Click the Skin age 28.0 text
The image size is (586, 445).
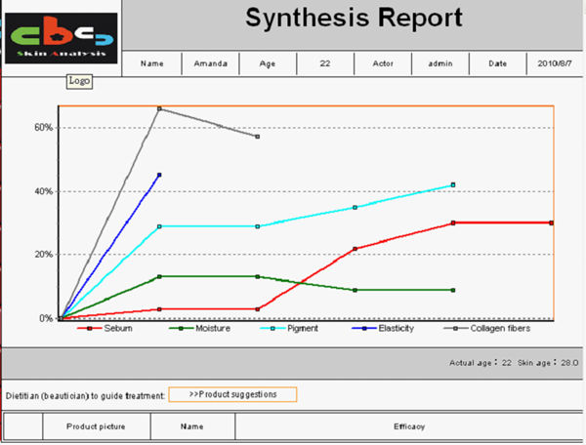(555, 361)
